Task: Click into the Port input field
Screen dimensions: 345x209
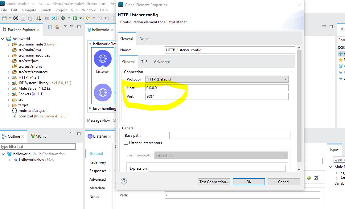Action: tap(217, 96)
